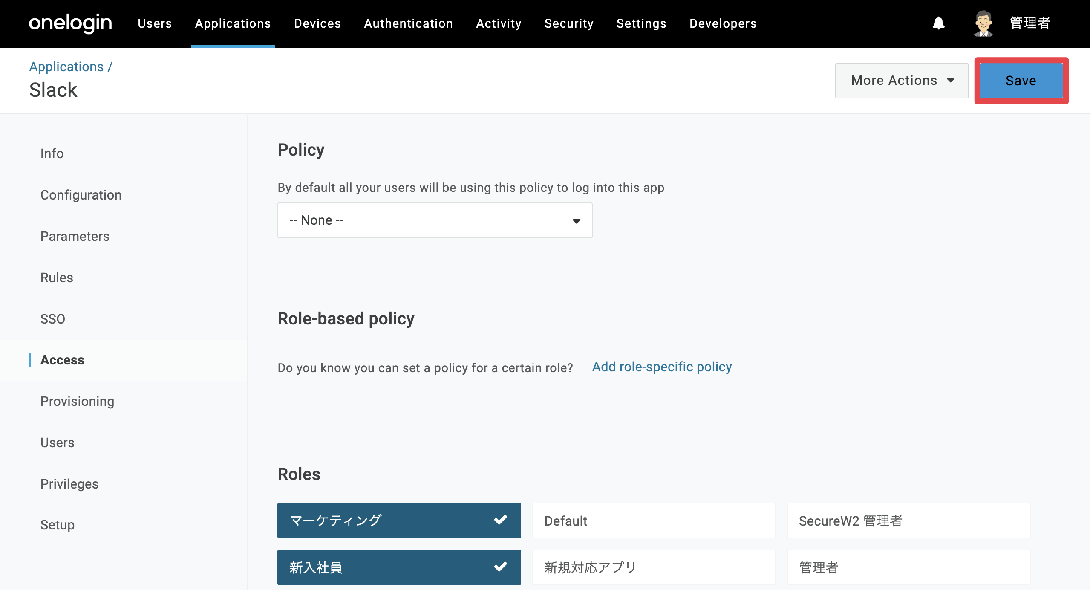
Task: Switch to the SSO tab
Action: click(53, 319)
